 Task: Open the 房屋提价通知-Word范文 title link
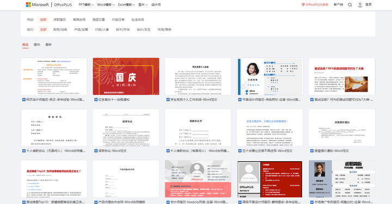click(x=332, y=151)
